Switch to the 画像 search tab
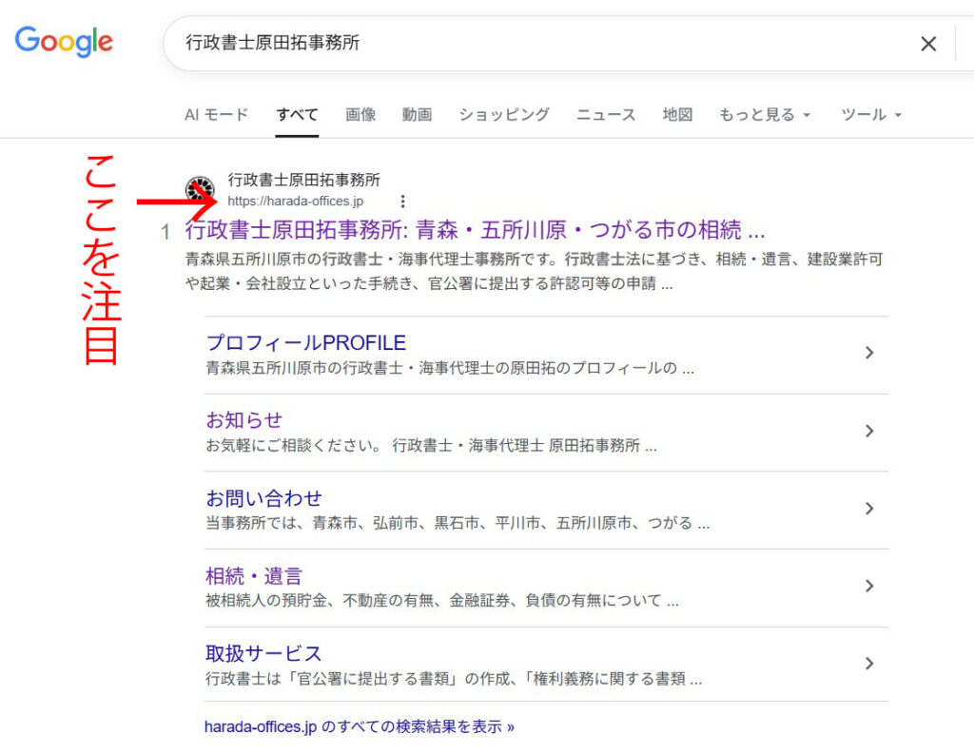Screen dimensions: 974x753 click(x=360, y=114)
